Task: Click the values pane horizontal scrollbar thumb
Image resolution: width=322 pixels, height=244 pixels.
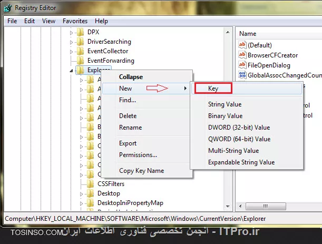Action: pos(266,206)
